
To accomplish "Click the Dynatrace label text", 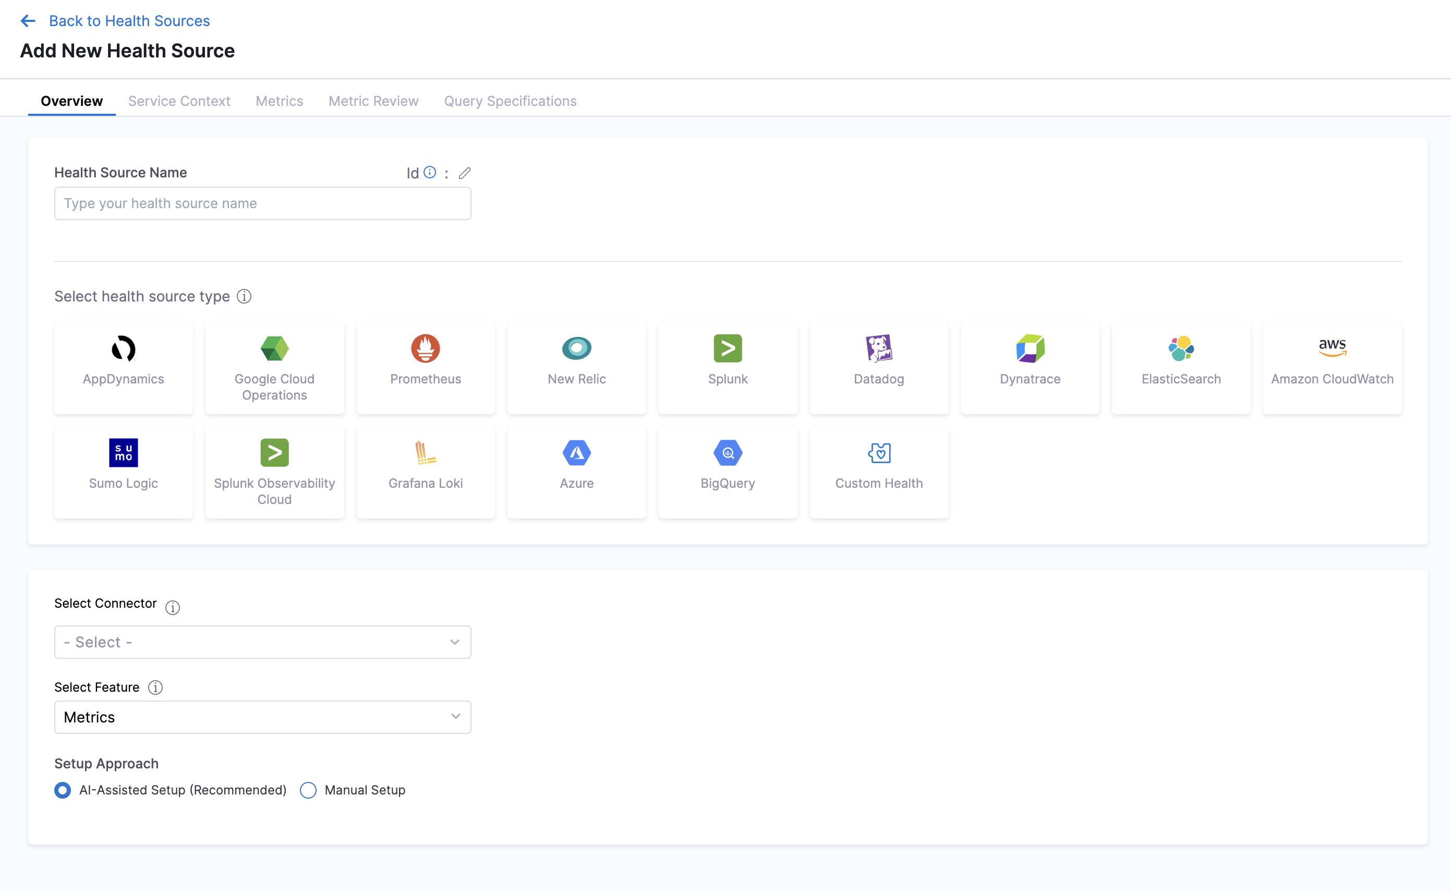I will click(1031, 379).
